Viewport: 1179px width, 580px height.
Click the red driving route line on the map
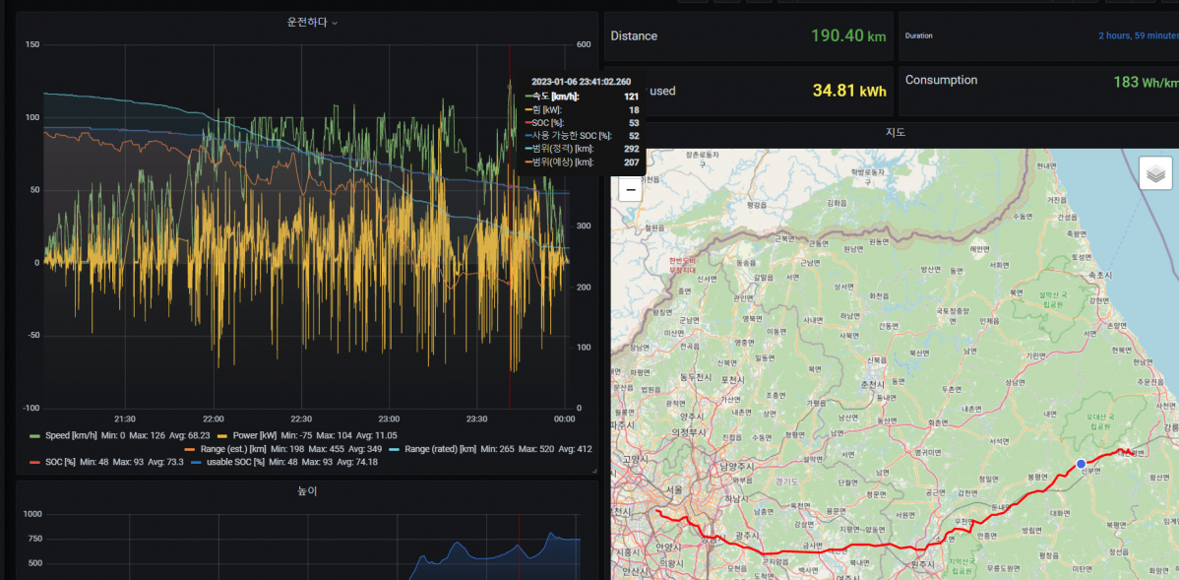coord(837,548)
